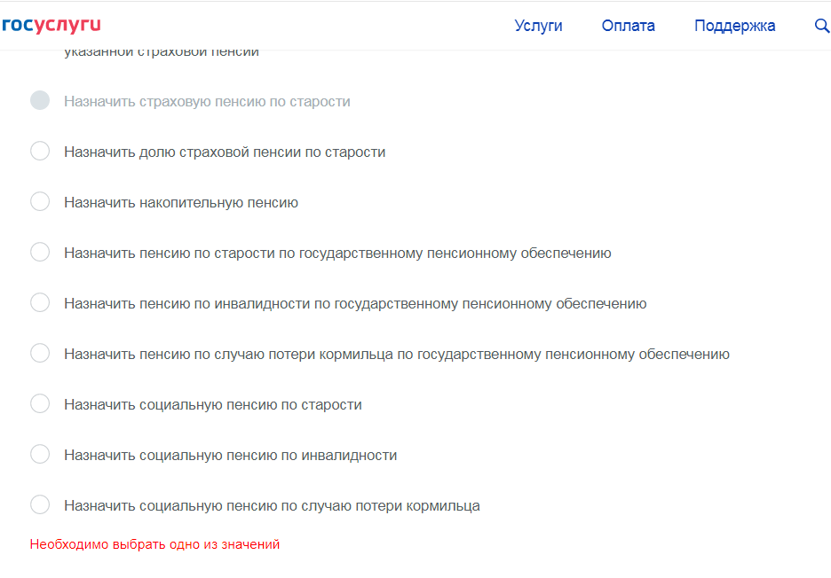Click the red error 'Необходимо выбрать одно из значений'
Viewport: 831px width, 578px height.
154,544
